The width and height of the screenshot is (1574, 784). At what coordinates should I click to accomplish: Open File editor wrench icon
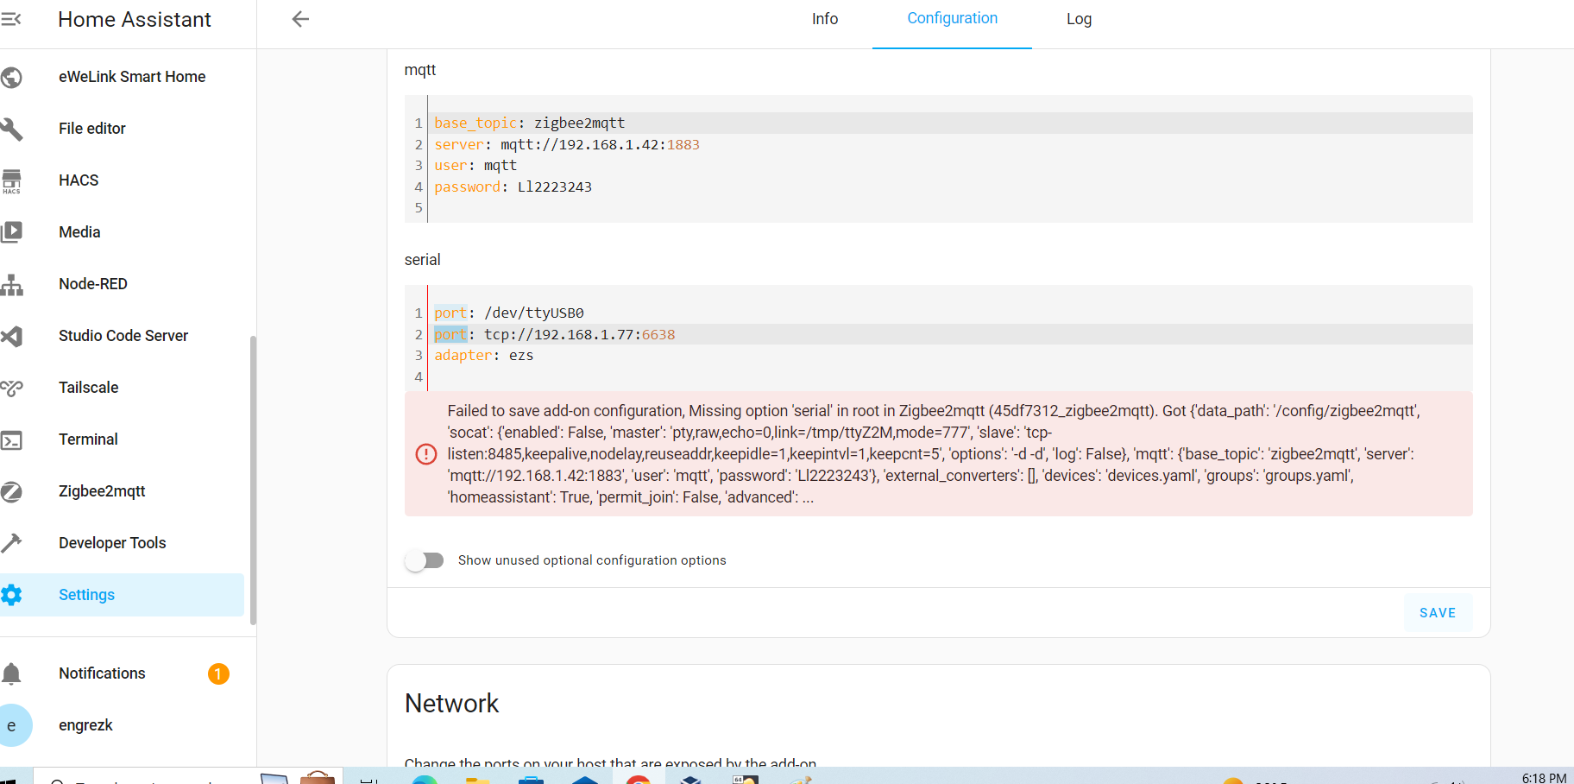click(x=12, y=129)
